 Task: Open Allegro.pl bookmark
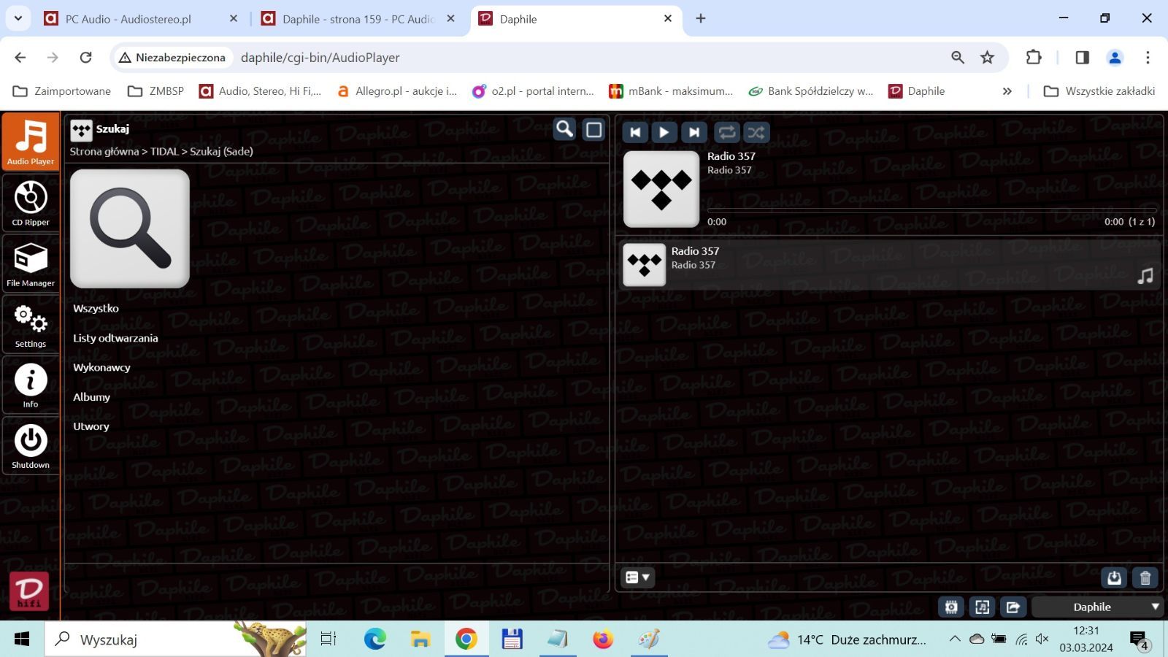[396, 91]
